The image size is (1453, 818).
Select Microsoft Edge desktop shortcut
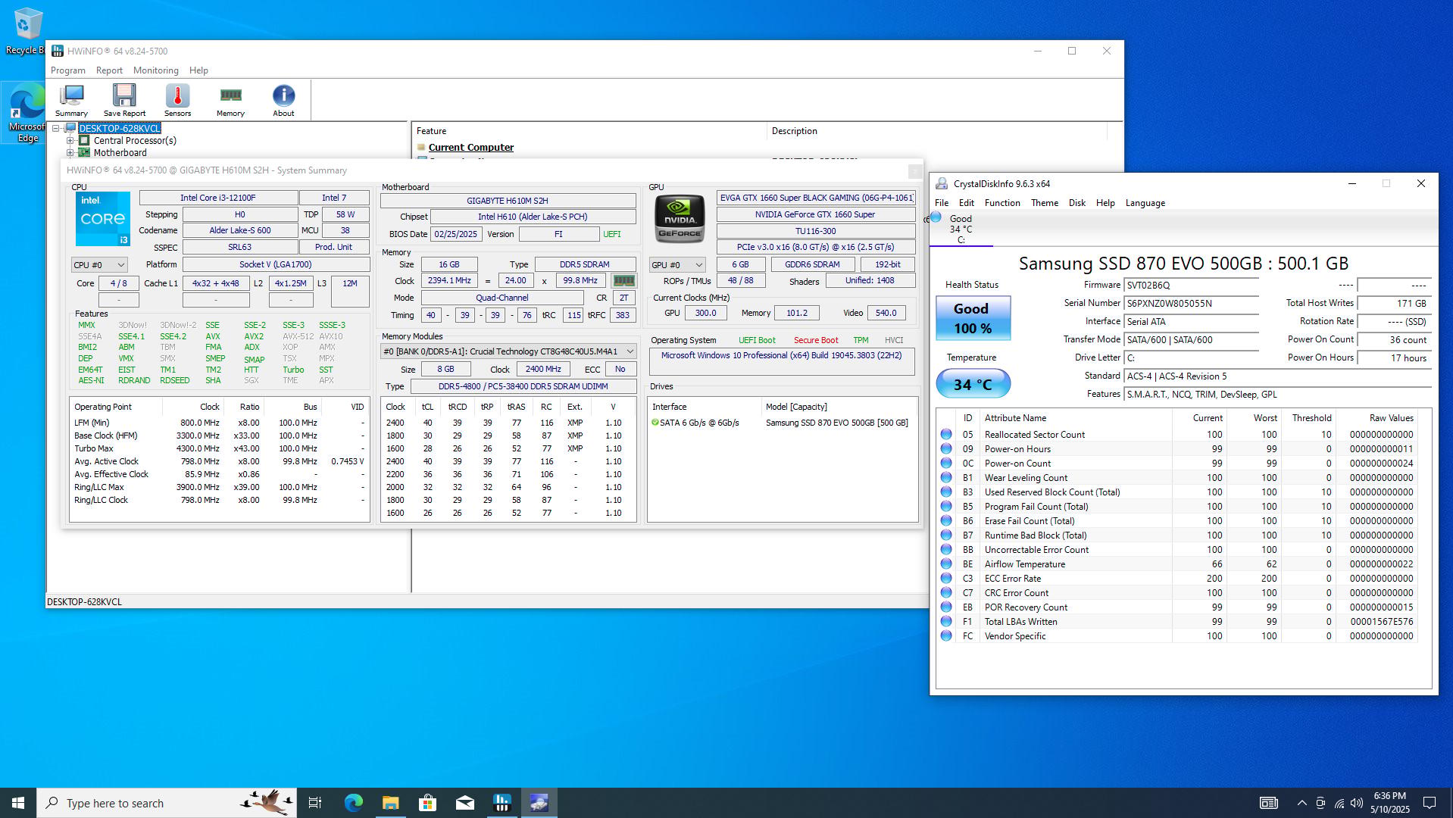26,114
